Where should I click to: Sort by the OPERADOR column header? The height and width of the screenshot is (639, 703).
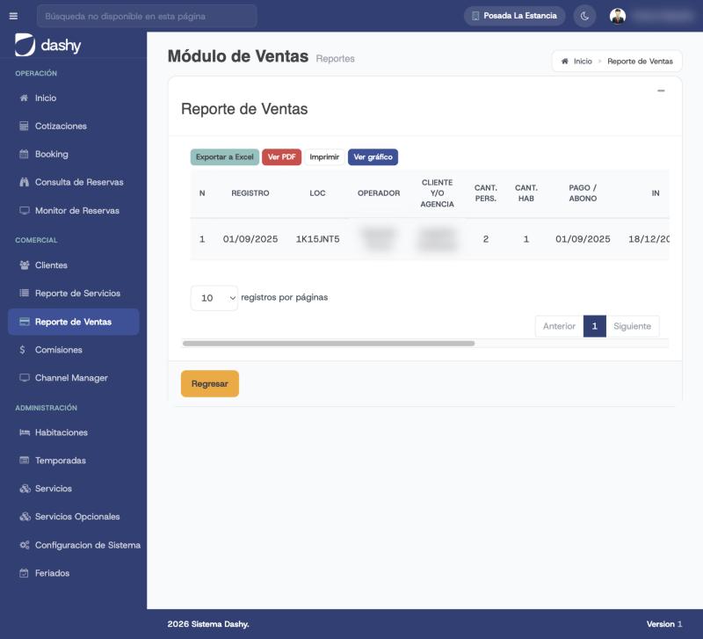[379, 193]
